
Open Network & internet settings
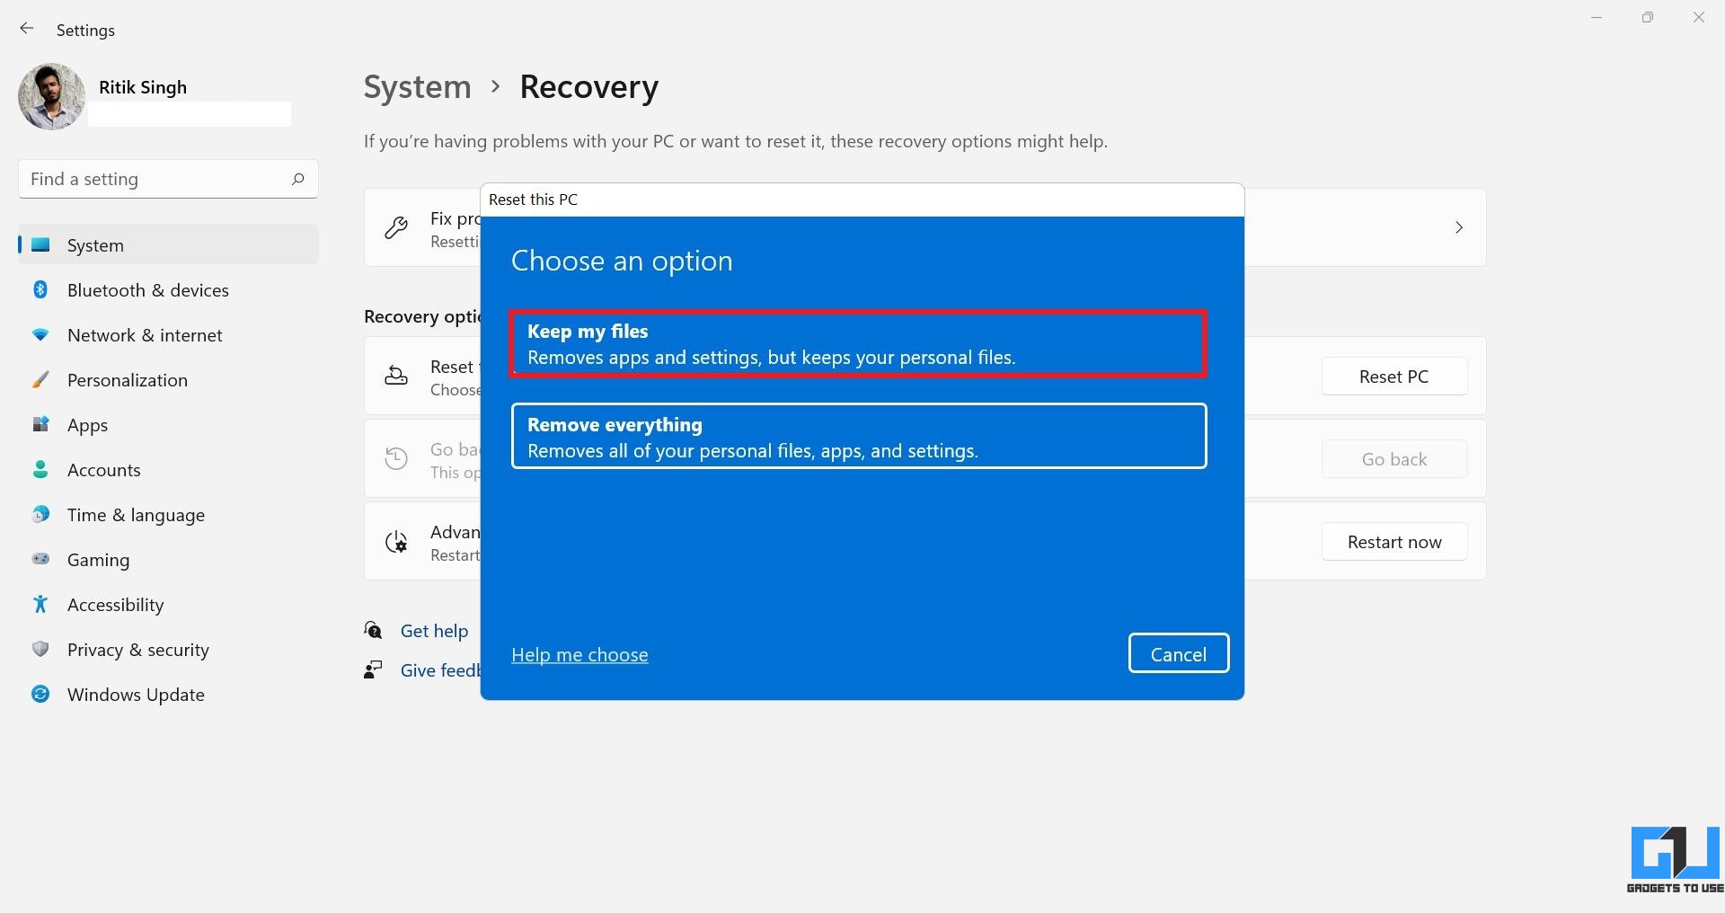click(x=168, y=334)
